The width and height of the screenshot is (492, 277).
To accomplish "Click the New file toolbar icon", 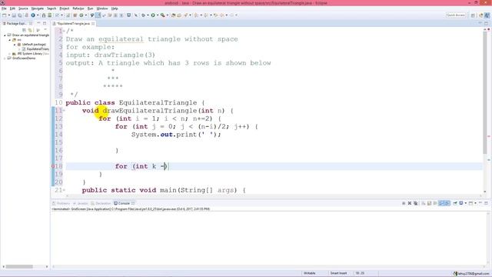I will (x=5, y=15).
